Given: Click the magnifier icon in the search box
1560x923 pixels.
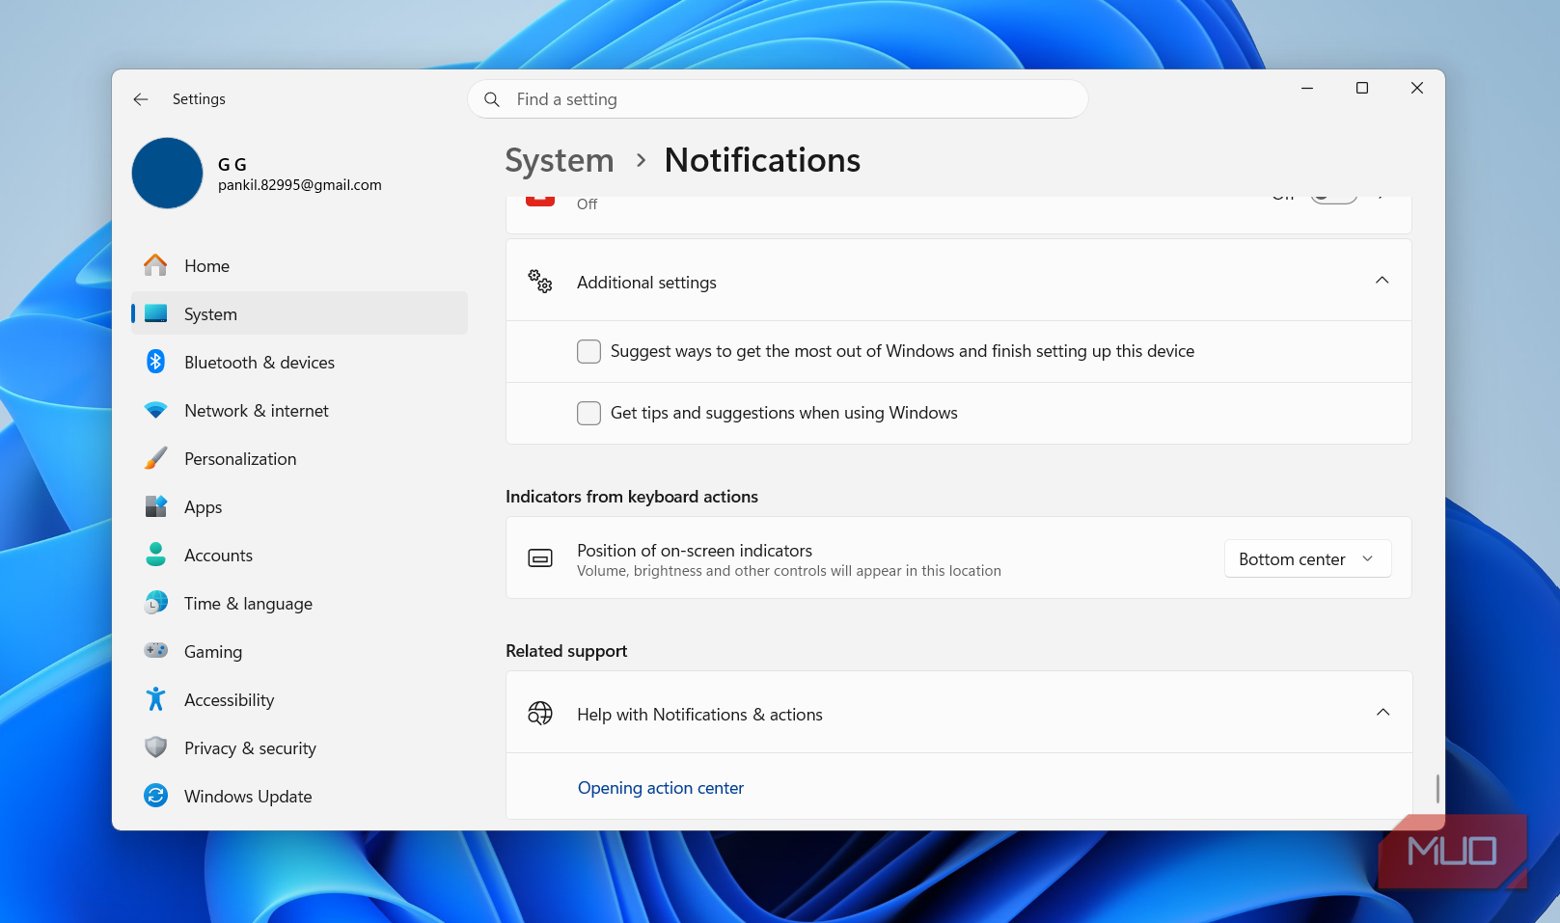Looking at the screenshot, I should coord(492,99).
